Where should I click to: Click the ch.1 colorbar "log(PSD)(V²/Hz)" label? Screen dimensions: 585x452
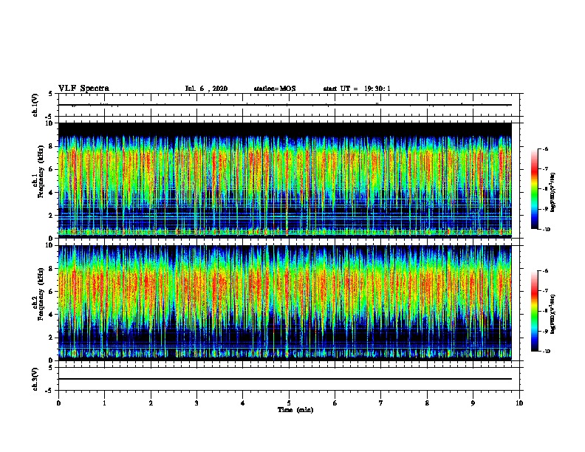click(x=553, y=192)
